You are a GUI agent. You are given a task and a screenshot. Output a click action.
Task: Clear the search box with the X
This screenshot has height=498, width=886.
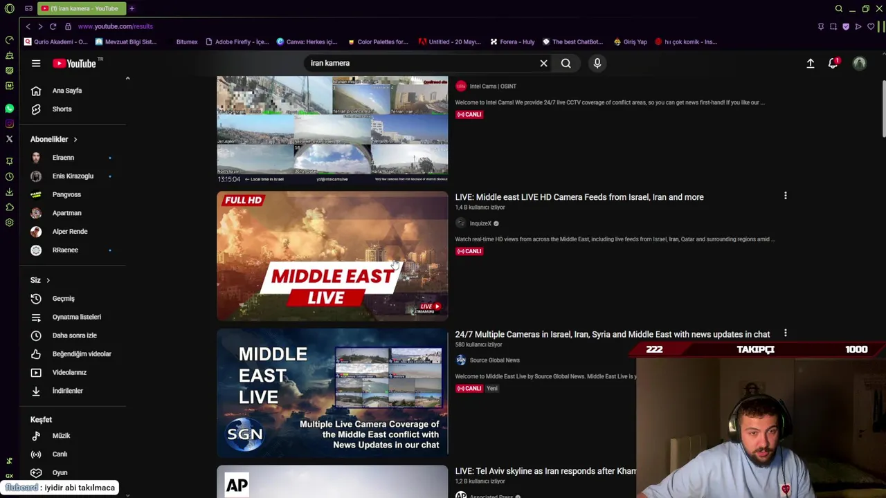point(543,64)
